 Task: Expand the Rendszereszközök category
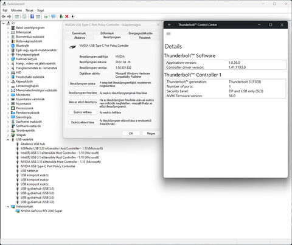(8, 112)
